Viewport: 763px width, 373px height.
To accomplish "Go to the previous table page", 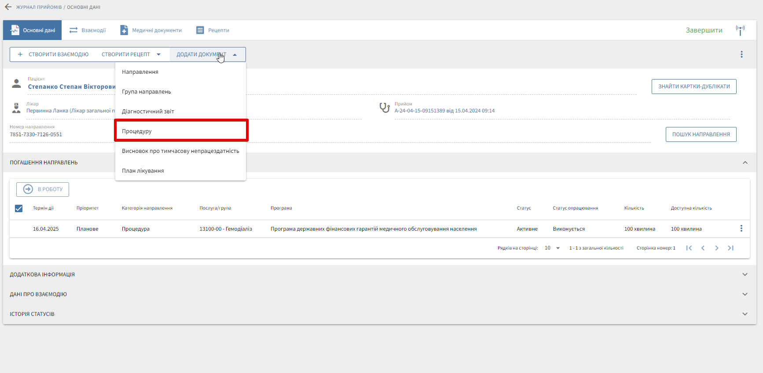I will tap(703, 248).
